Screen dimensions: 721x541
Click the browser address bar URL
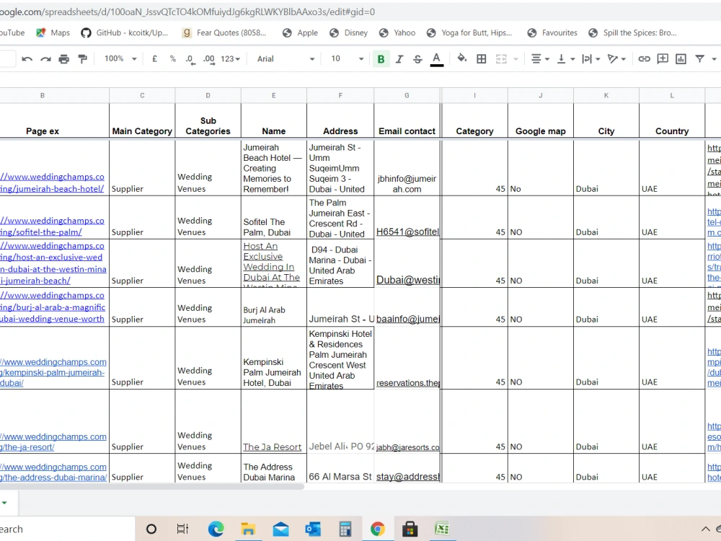[187, 12]
